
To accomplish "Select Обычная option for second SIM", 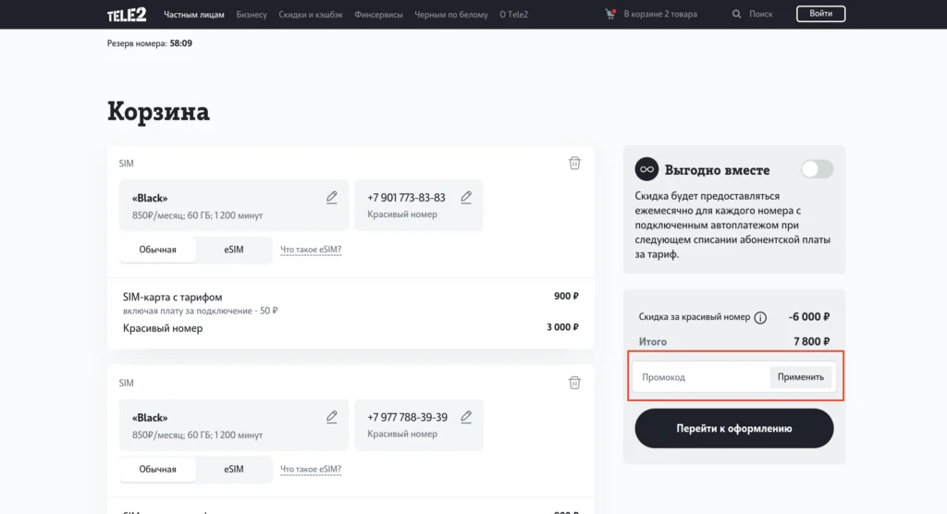I will (x=157, y=469).
